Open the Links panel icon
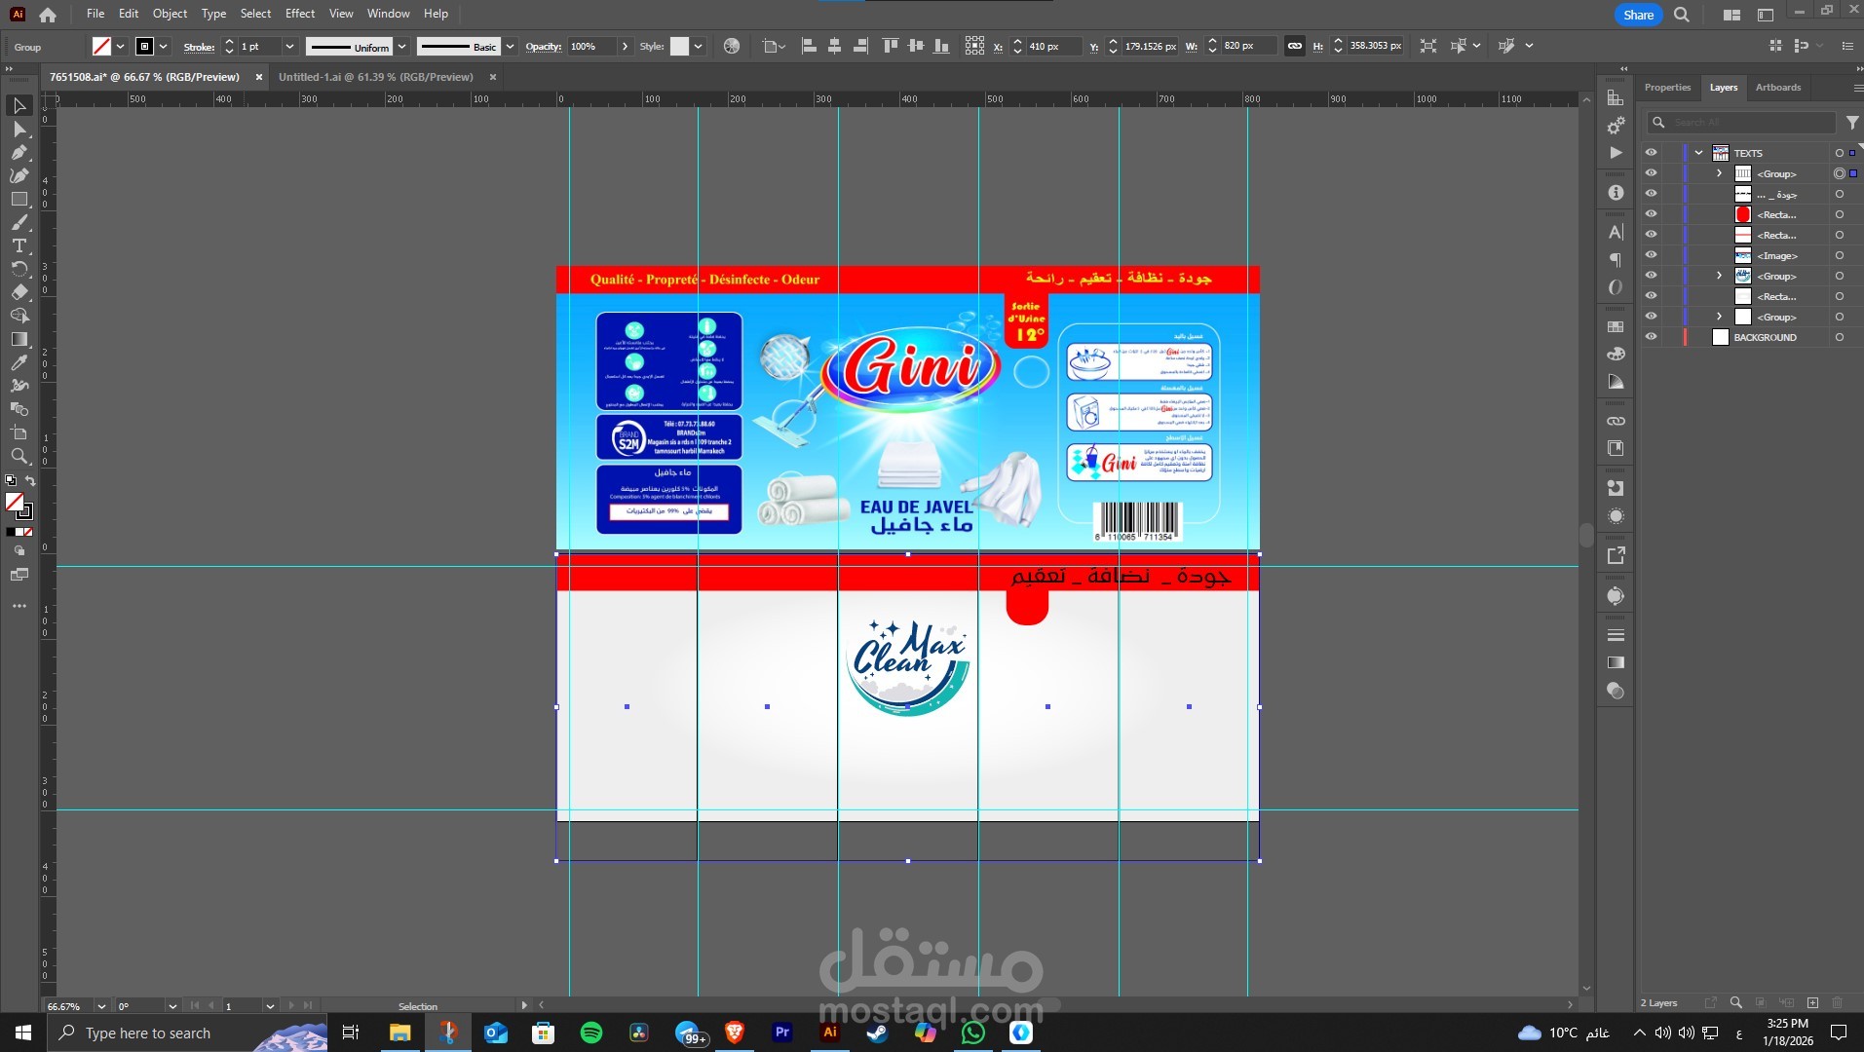1864x1052 pixels. (1616, 421)
